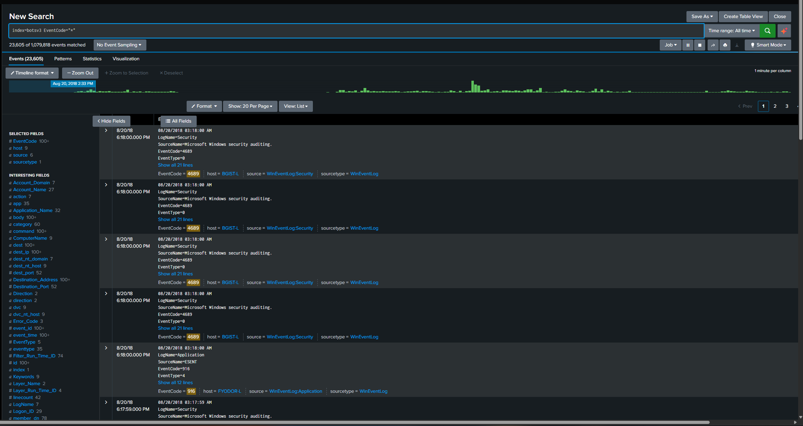This screenshot has height=426, width=803.
Task: Switch to the Events tab
Action: click(x=26, y=59)
